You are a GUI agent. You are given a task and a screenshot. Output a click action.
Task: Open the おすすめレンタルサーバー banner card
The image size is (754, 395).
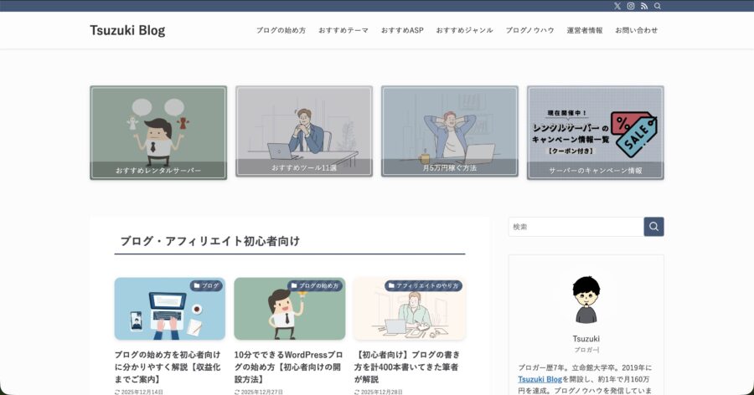(x=158, y=132)
